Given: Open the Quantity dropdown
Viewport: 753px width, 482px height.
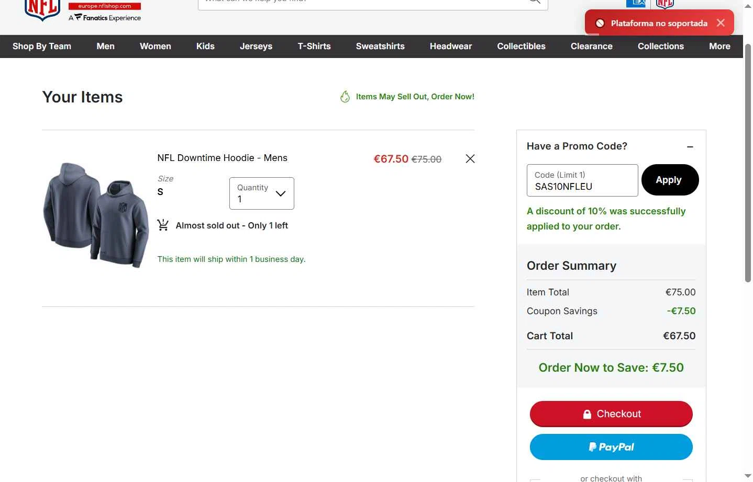Looking at the screenshot, I should coord(262,193).
